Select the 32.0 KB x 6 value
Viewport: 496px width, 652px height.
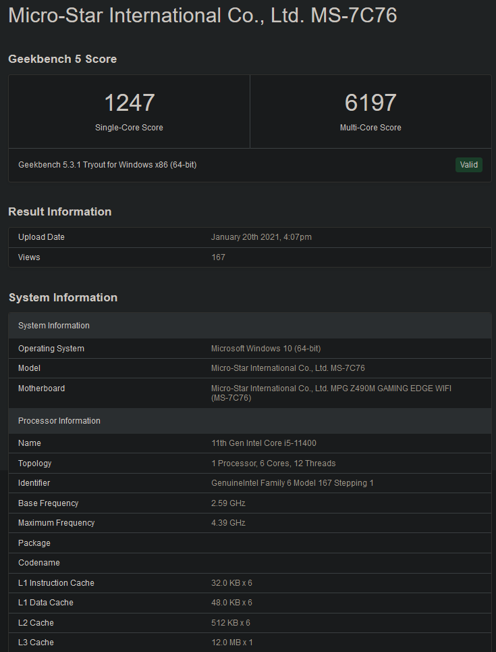tap(231, 583)
